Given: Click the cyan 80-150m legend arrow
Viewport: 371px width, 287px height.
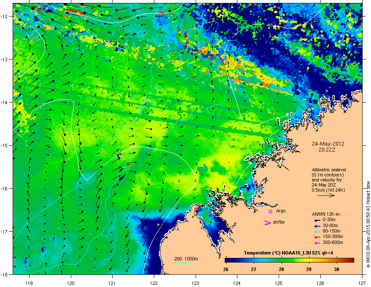Looking at the screenshot, I should pyautogui.click(x=317, y=231).
